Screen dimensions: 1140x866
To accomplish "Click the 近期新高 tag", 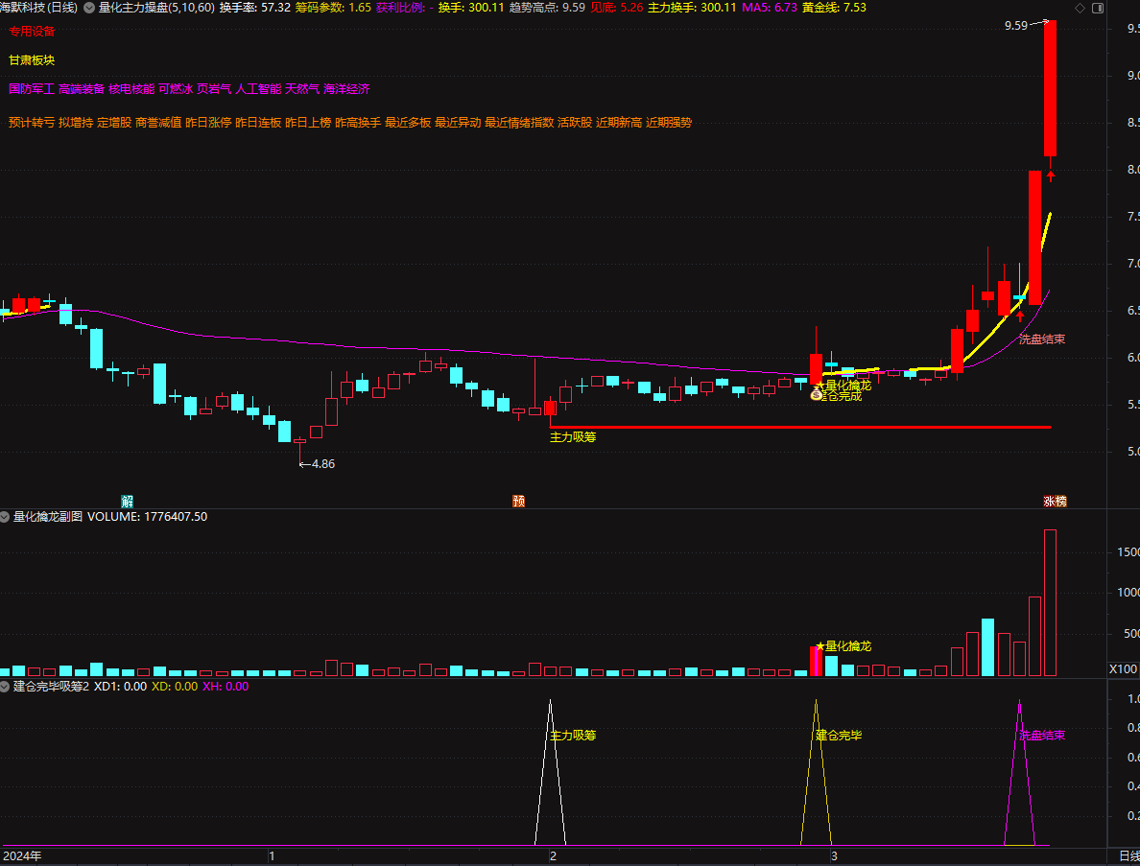I will coord(619,123).
